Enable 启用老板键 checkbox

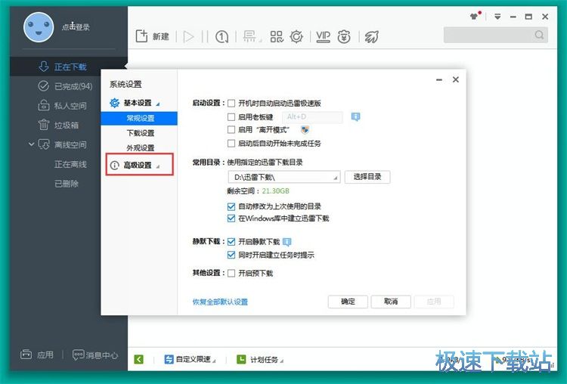pyautogui.click(x=231, y=117)
